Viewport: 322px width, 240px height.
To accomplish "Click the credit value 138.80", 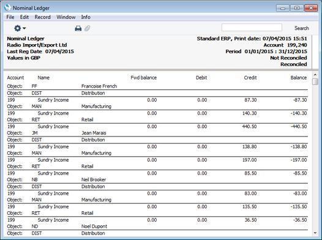I will point(250,146).
